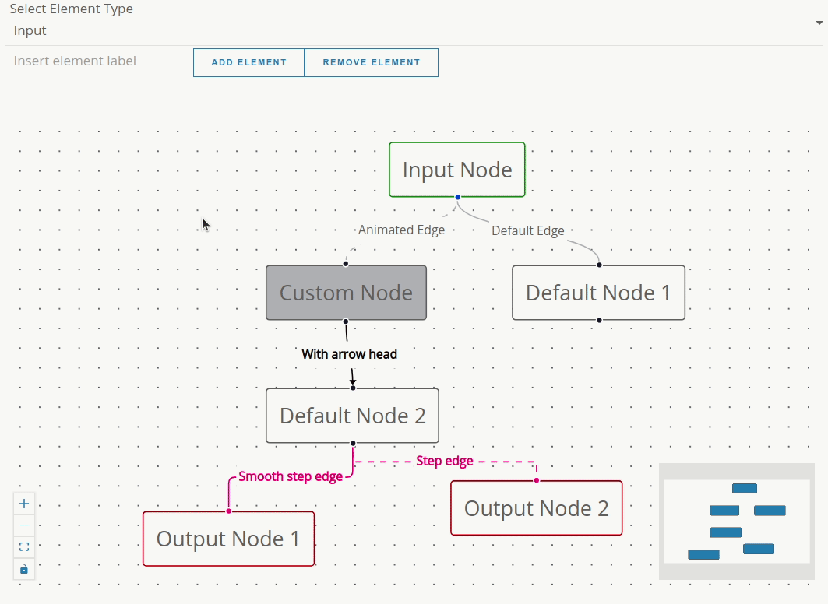The height and width of the screenshot is (604, 828).
Task: Select Default Node 1
Action: tap(598, 293)
